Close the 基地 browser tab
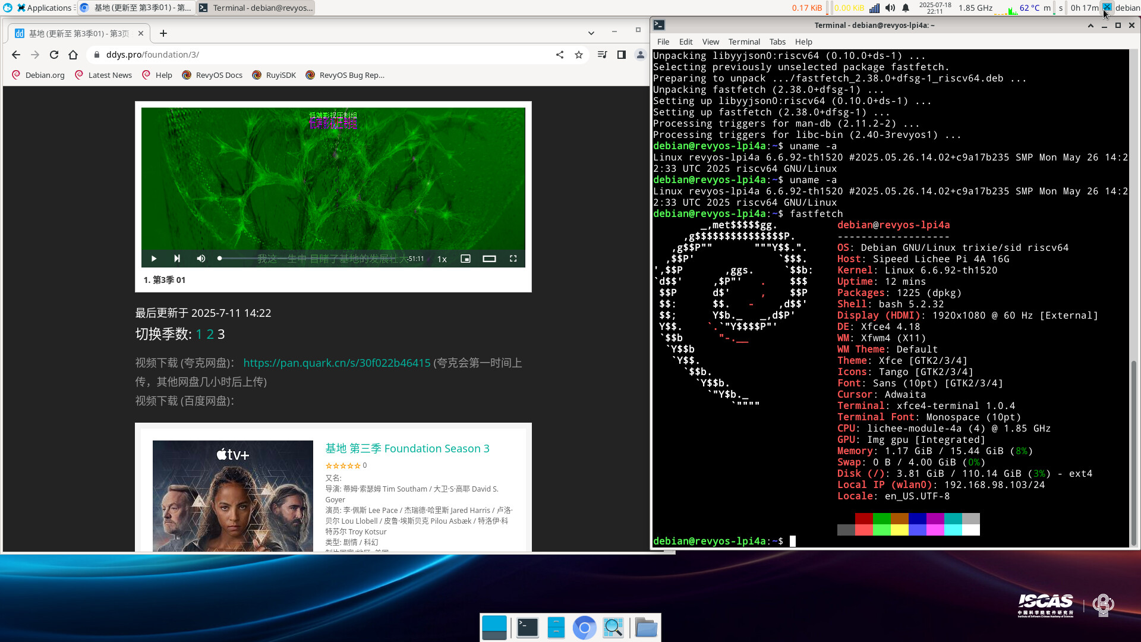The image size is (1141, 642). [141, 33]
